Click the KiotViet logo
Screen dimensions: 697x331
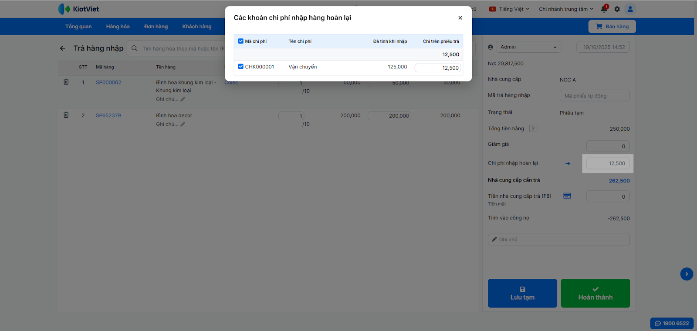point(79,9)
